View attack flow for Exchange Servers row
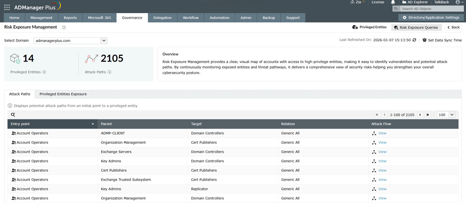466x203 pixels. [382, 152]
